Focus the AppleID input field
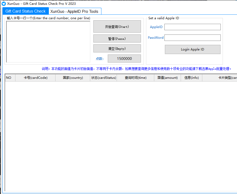 coord(192,27)
